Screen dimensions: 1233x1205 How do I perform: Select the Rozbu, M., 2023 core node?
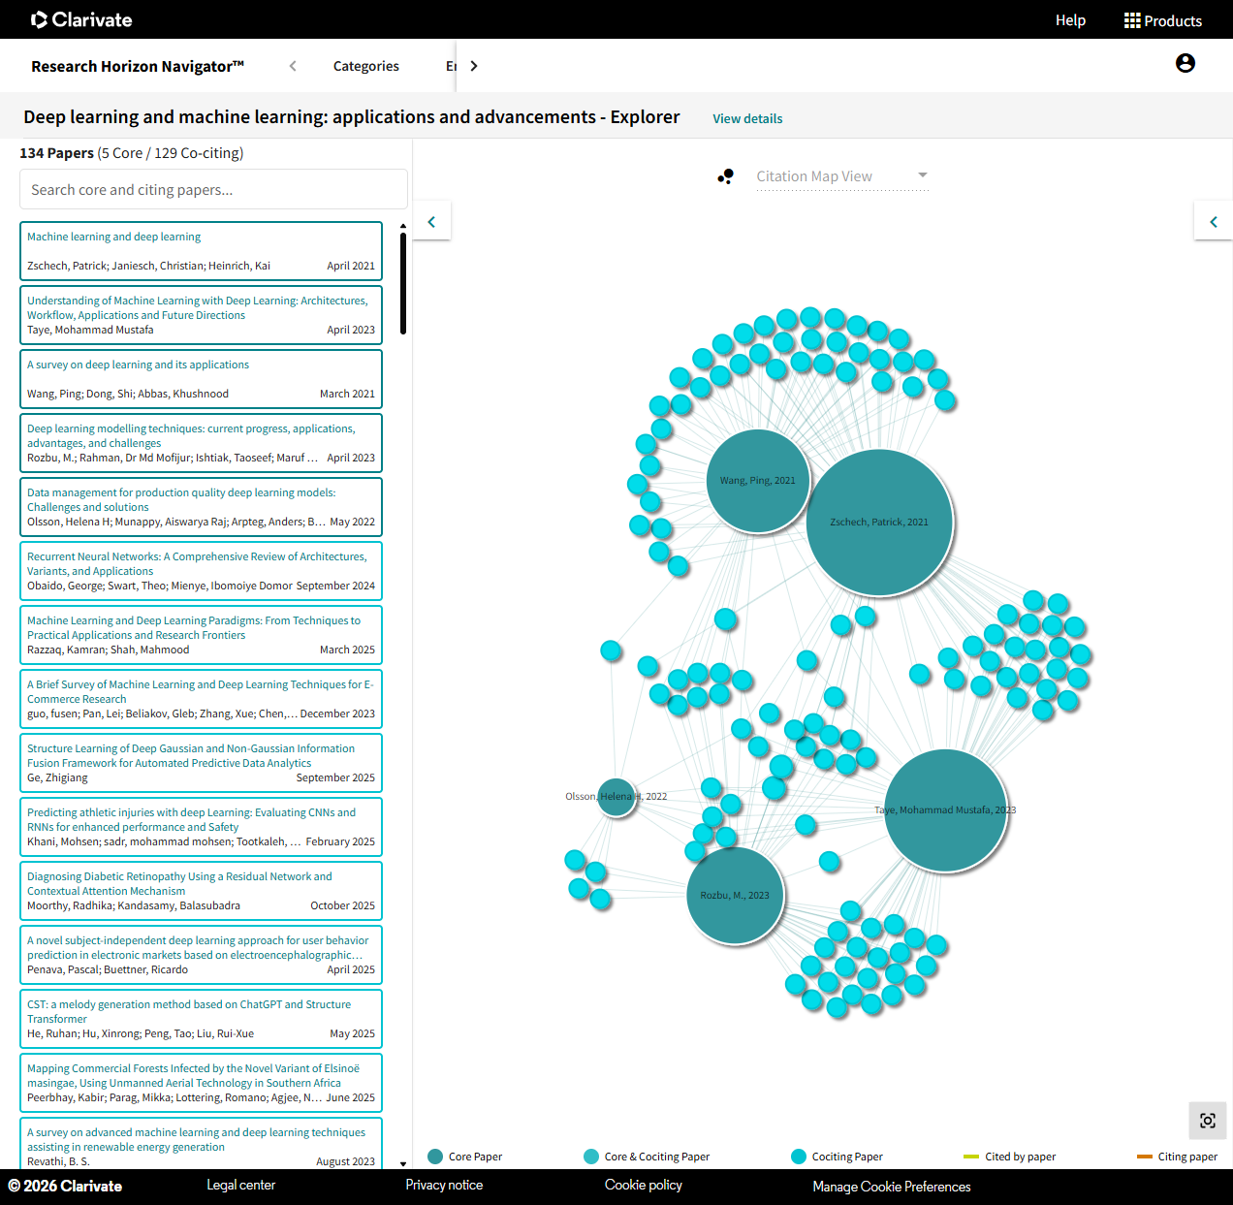coord(735,896)
